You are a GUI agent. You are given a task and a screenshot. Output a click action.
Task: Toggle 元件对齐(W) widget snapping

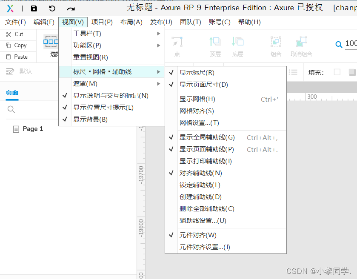[x=226, y=235]
